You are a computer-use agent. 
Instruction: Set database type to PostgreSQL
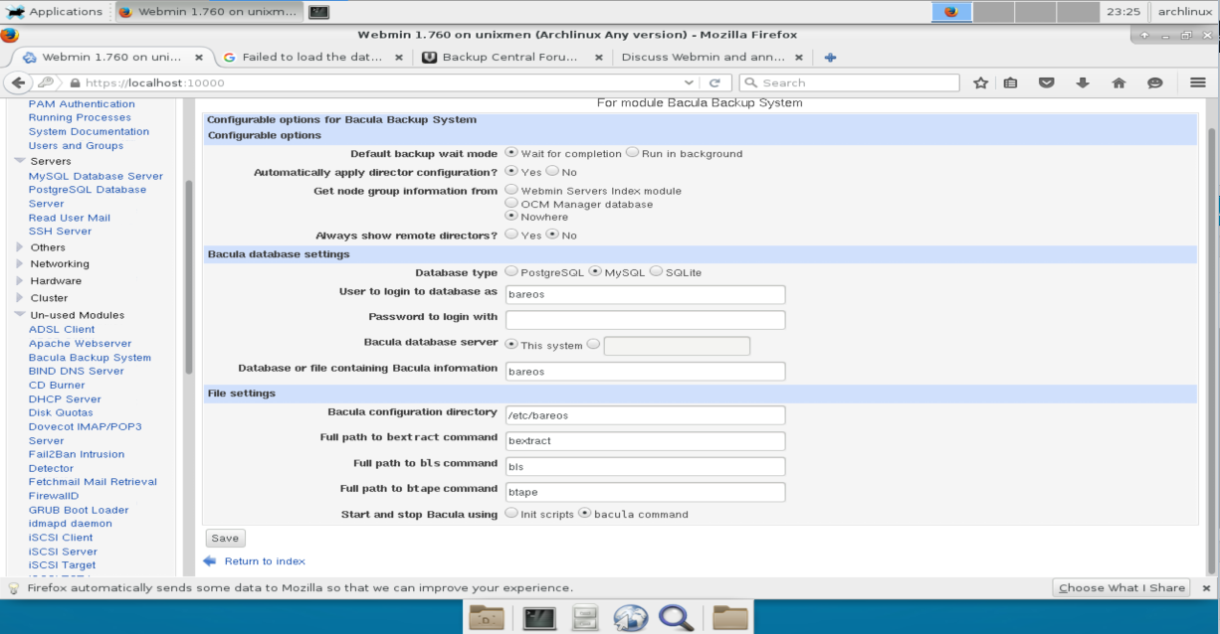[x=511, y=271]
